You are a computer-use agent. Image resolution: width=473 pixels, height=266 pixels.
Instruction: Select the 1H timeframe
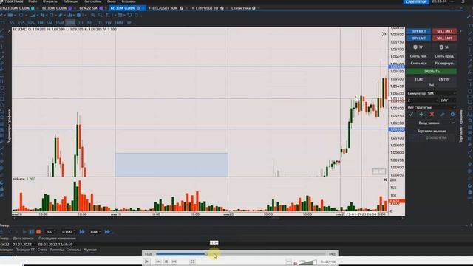(81, 23)
